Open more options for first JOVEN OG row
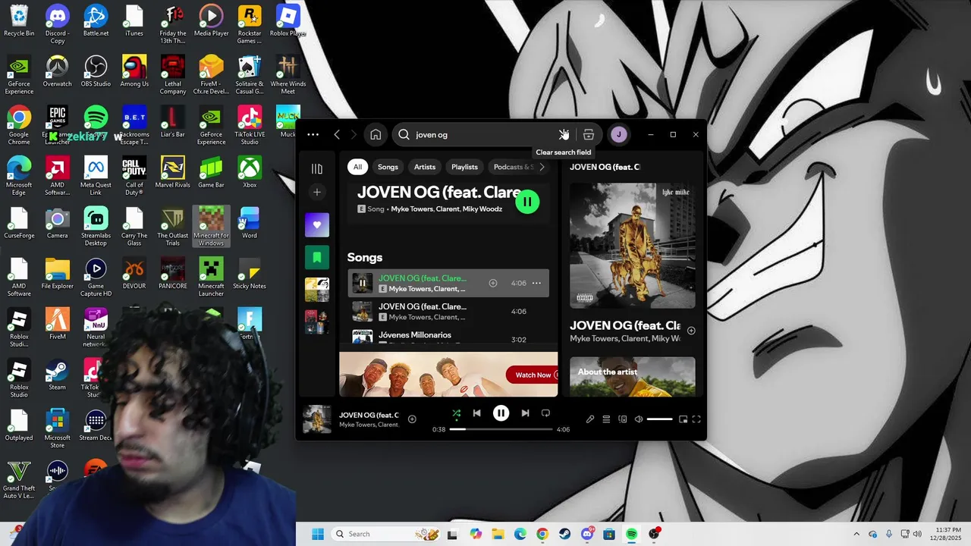 [x=536, y=283]
